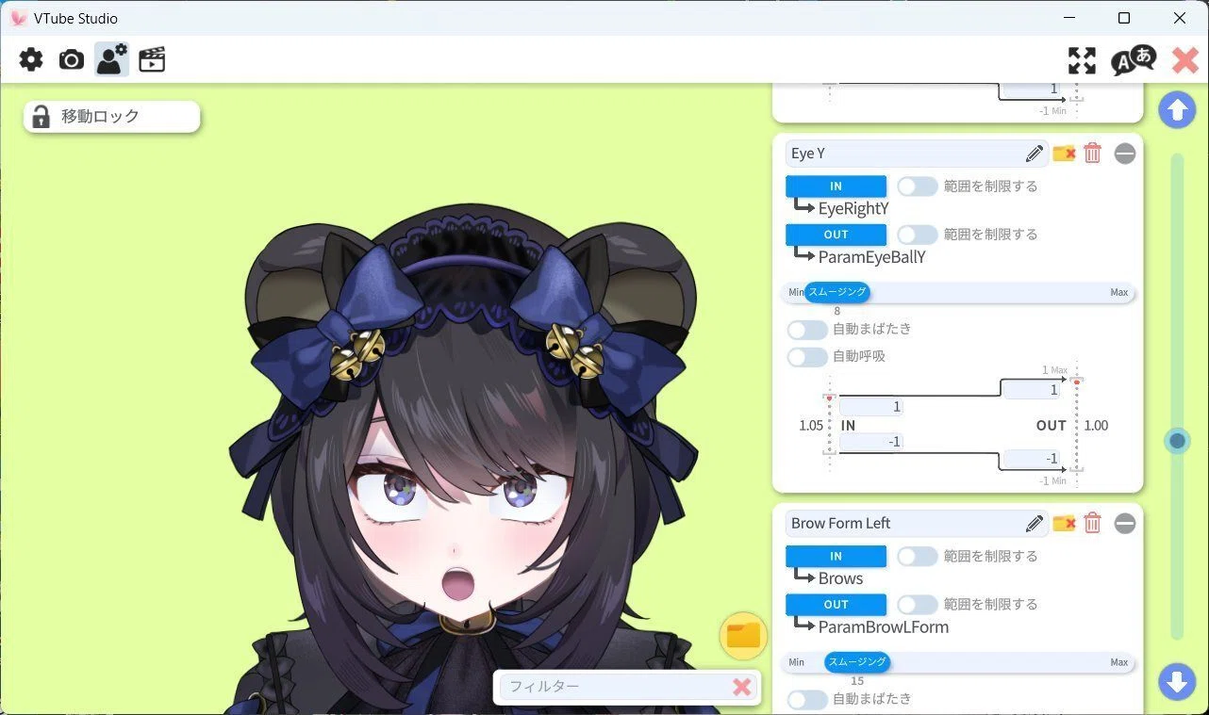Toggle Eye Y input range limit switch
Image resolution: width=1209 pixels, height=715 pixels.
pyautogui.click(x=917, y=187)
